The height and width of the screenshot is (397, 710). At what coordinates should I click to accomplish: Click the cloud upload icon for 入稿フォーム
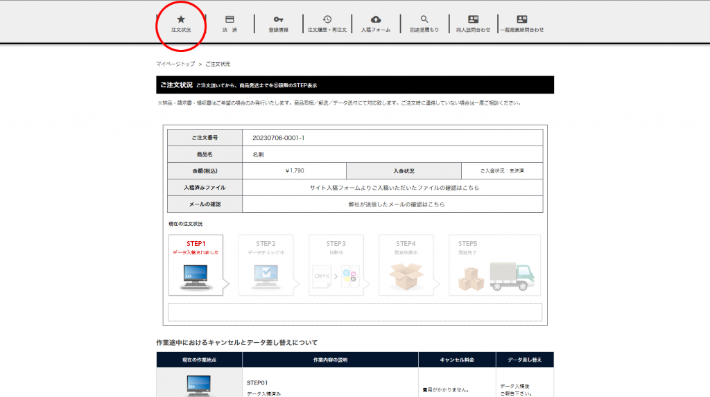376,19
